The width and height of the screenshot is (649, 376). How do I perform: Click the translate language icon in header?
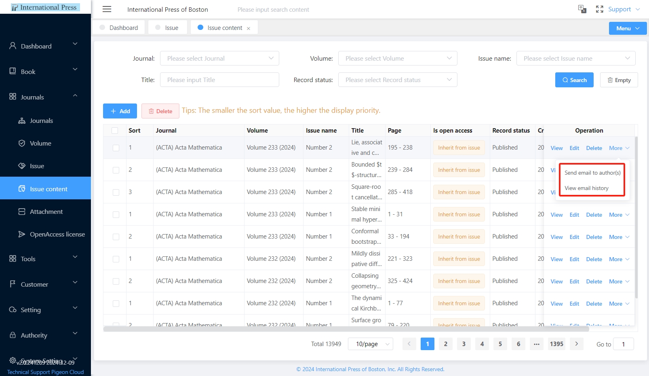click(582, 9)
